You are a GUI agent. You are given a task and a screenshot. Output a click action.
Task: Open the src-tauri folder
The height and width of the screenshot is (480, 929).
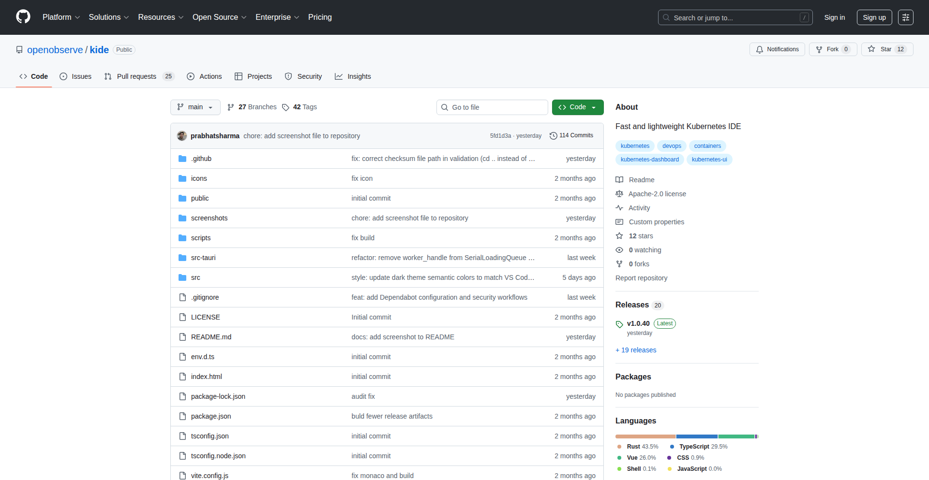tap(203, 258)
